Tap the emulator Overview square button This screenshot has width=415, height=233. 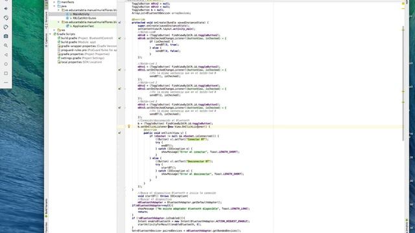(6, 73)
